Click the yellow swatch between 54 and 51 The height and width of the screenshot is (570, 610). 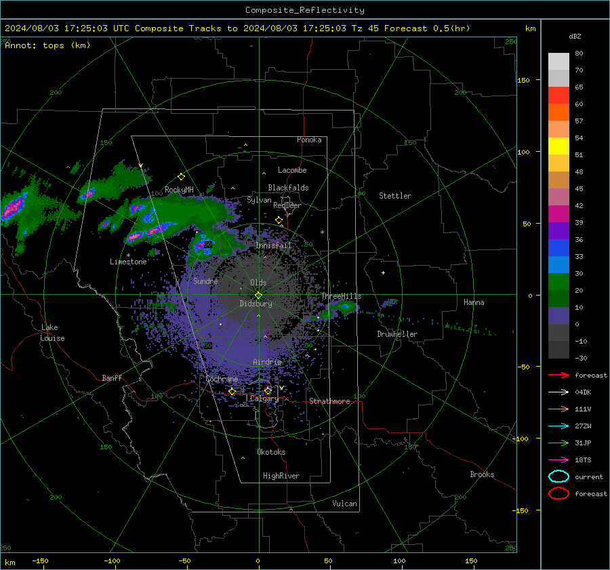(558, 146)
